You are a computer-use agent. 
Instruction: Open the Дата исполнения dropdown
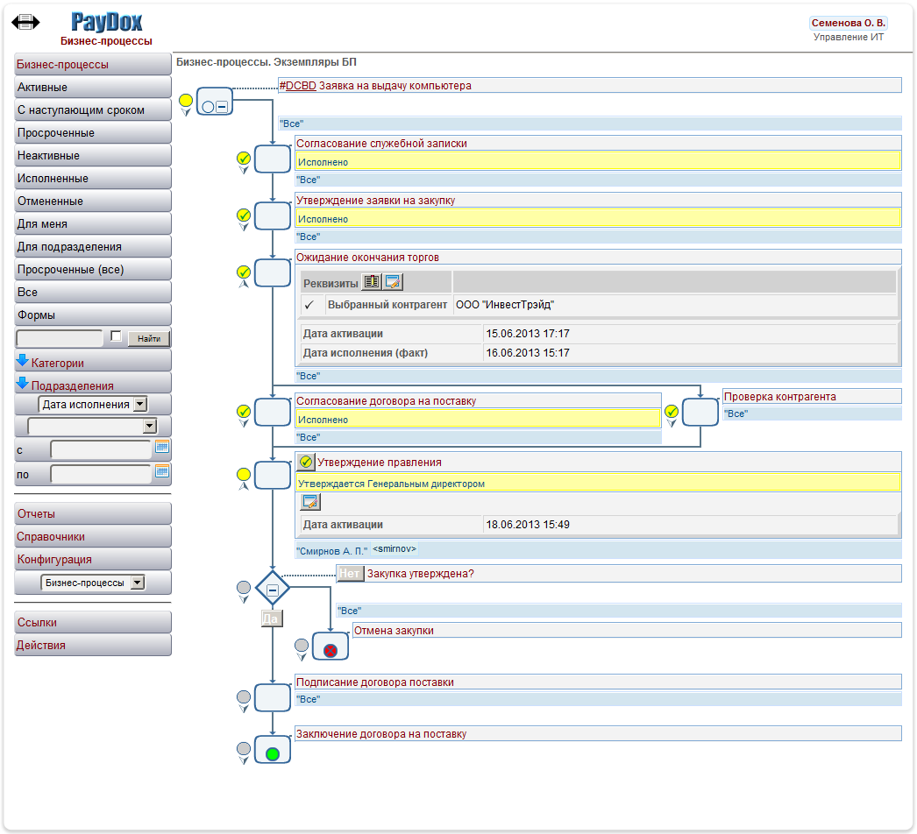(x=140, y=405)
